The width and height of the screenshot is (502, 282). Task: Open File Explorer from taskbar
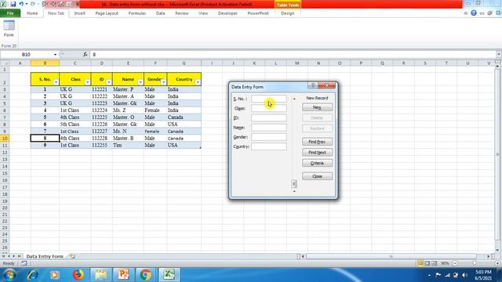[101, 275]
